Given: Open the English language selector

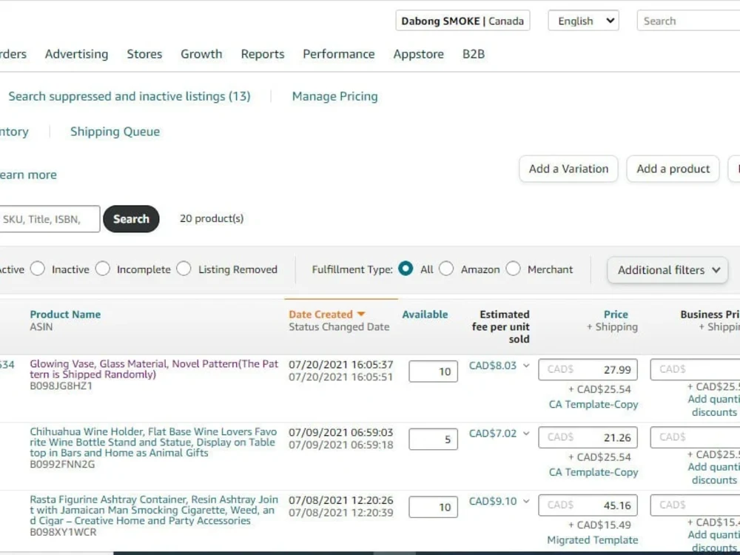Looking at the screenshot, I should click(x=582, y=20).
